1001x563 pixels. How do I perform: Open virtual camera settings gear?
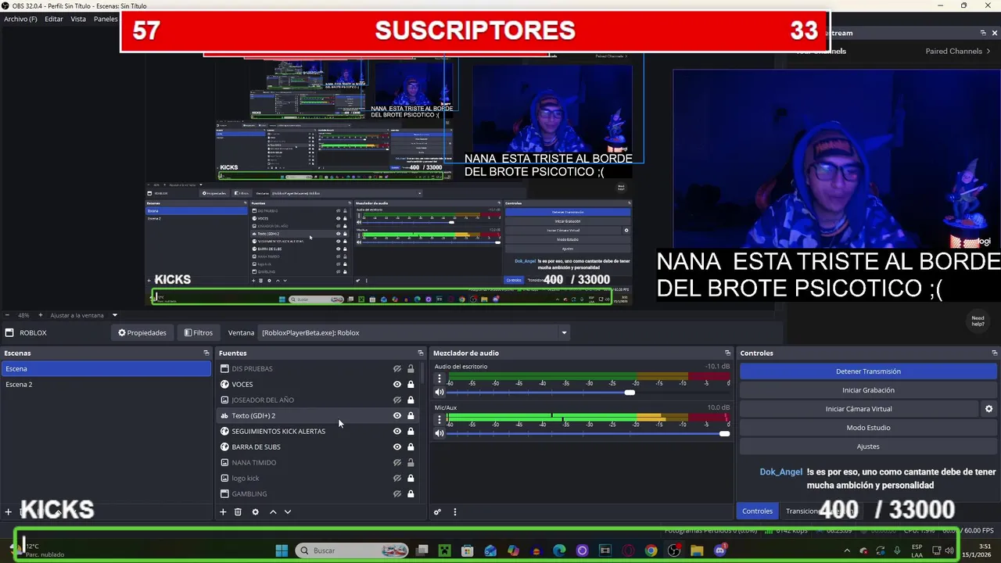[x=988, y=409]
